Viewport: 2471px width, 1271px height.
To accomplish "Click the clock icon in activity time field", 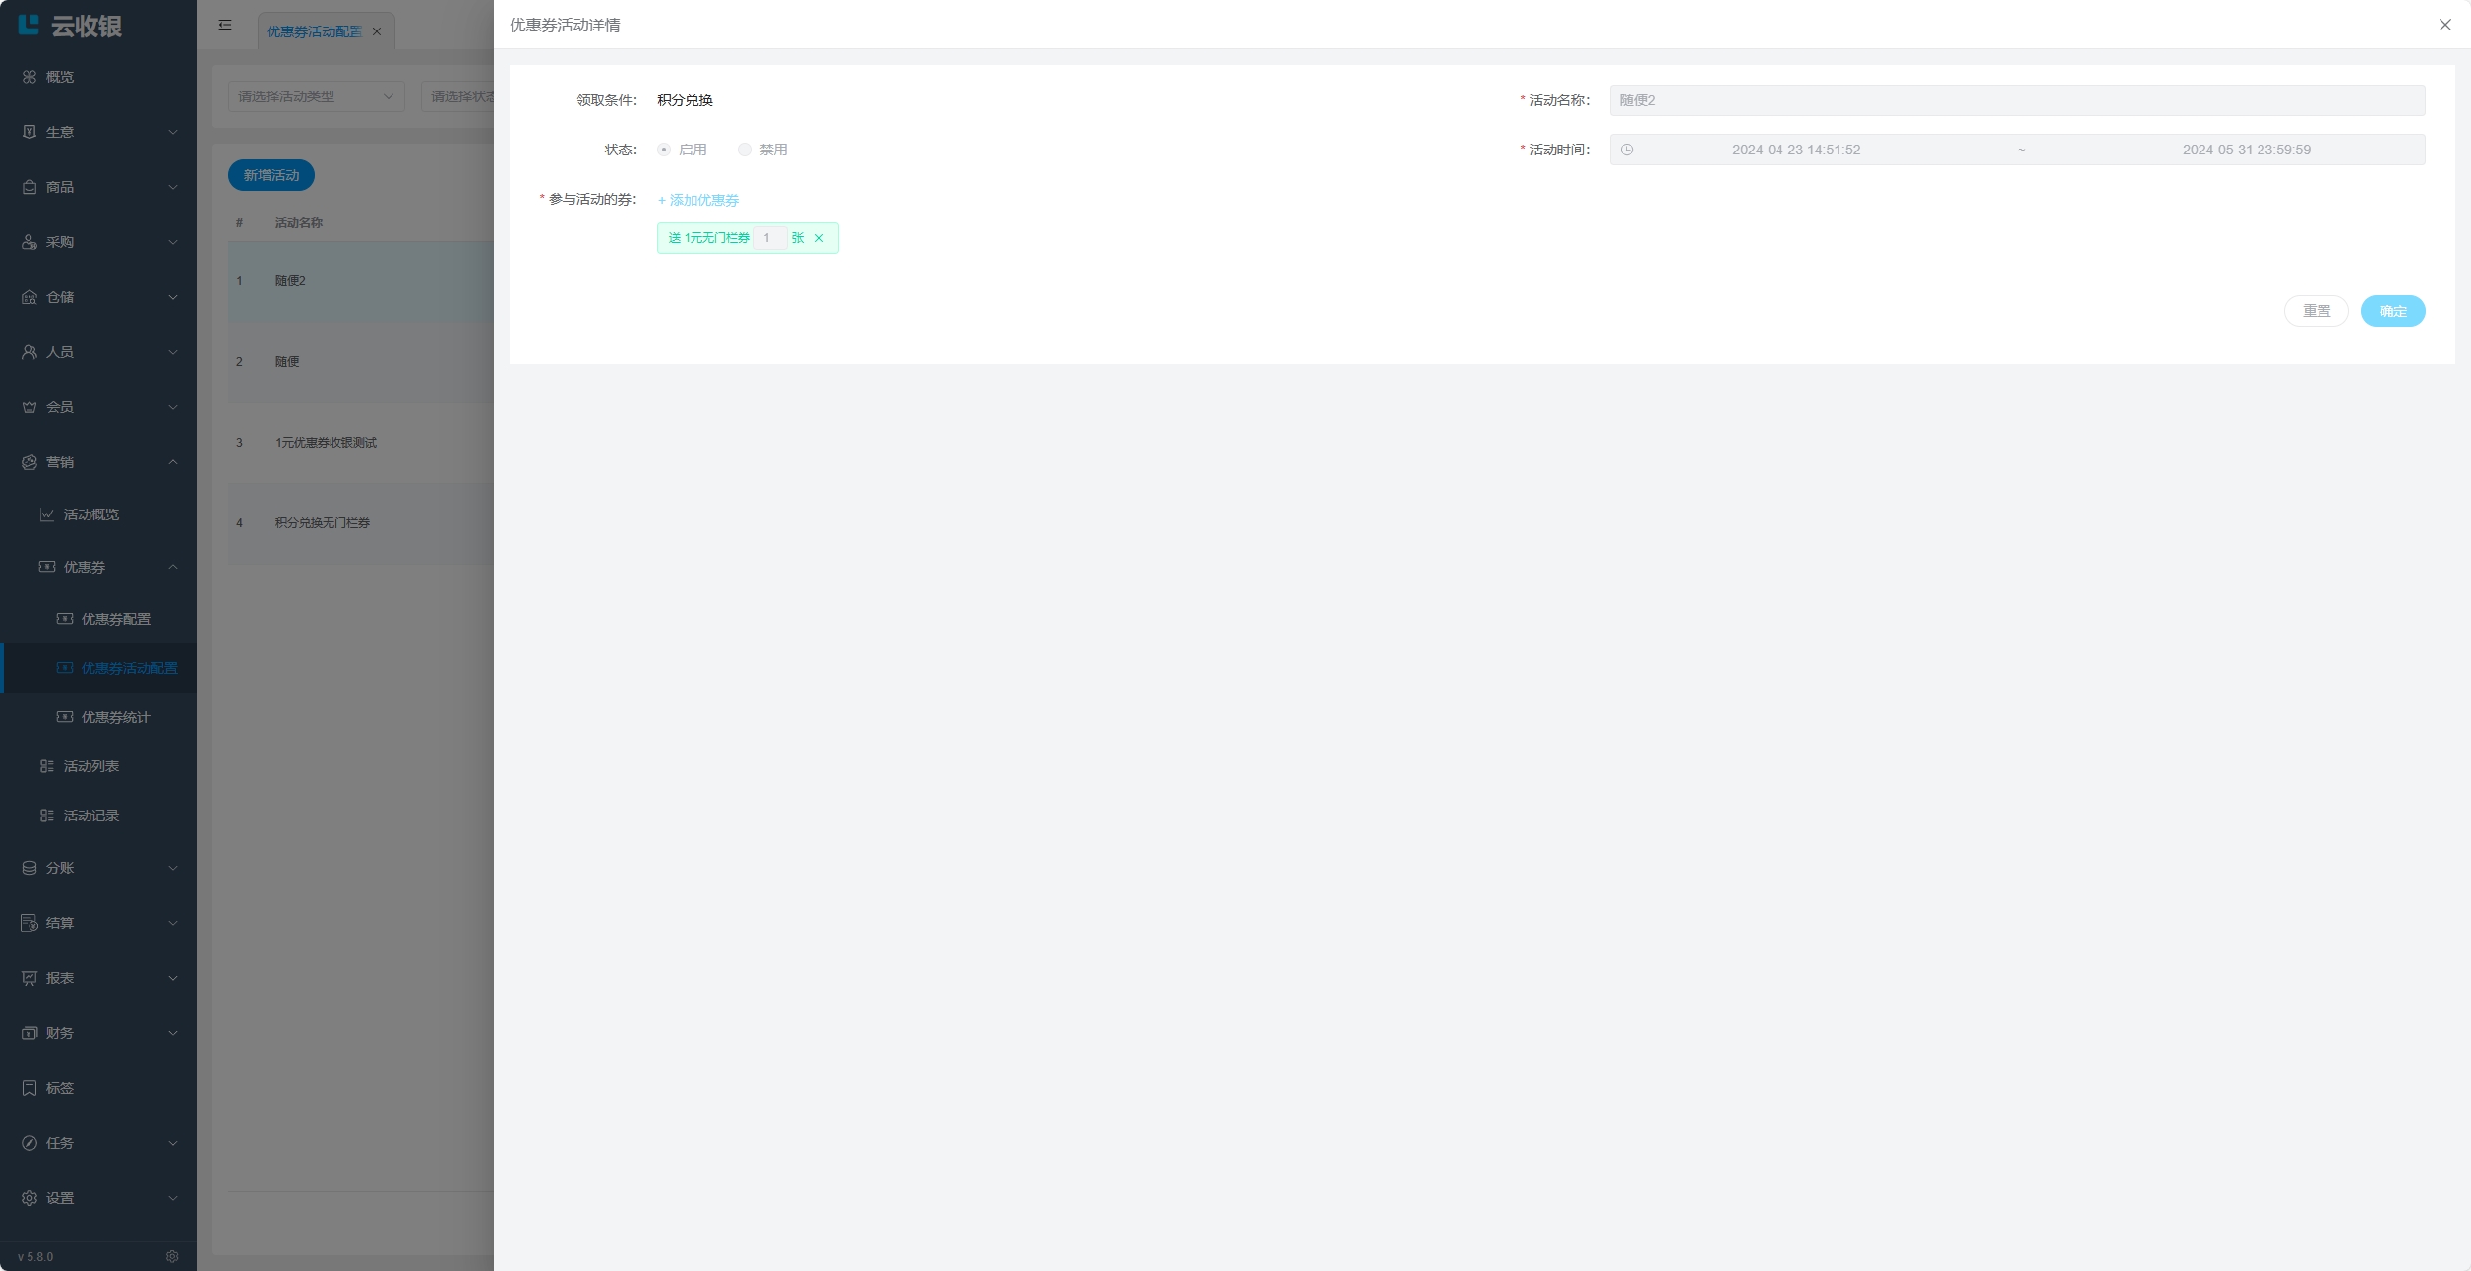I will click(1627, 150).
